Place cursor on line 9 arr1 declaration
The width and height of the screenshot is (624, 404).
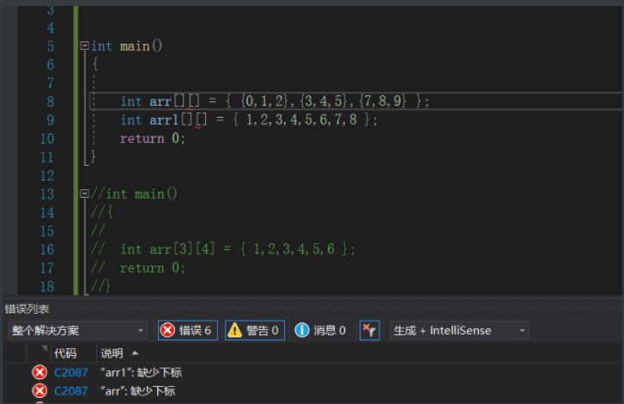[249, 119]
